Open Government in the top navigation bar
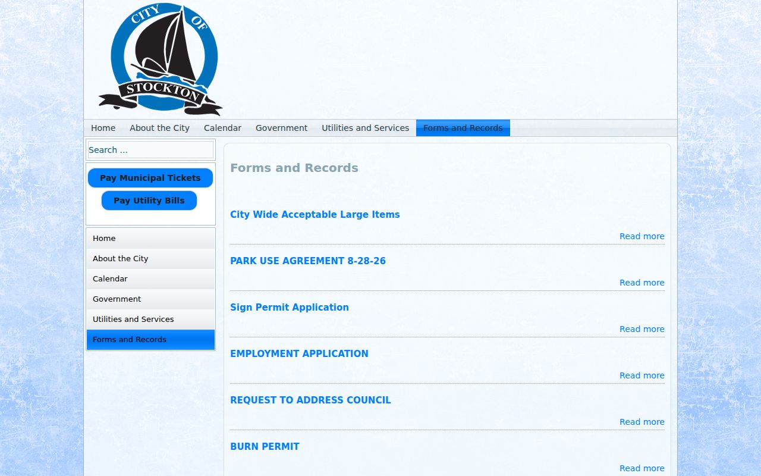Screen dimensions: 761x476 pos(281,128)
